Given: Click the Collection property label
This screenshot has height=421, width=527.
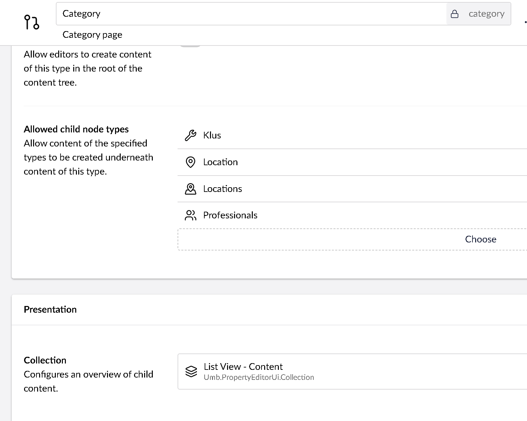Looking at the screenshot, I should point(45,360).
